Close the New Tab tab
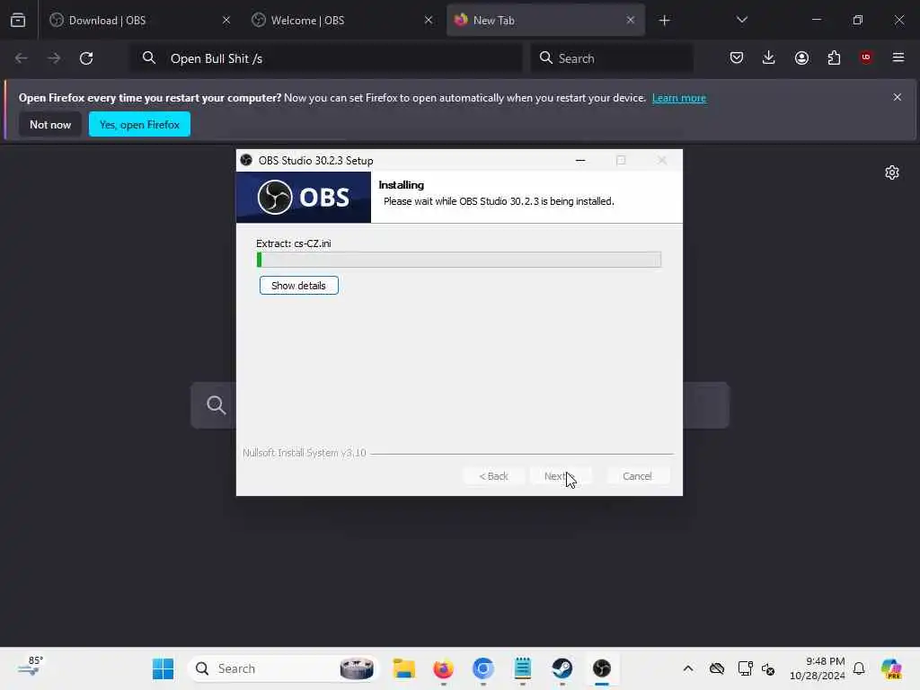Viewport: 920px width, 690px height. (630, 21)
